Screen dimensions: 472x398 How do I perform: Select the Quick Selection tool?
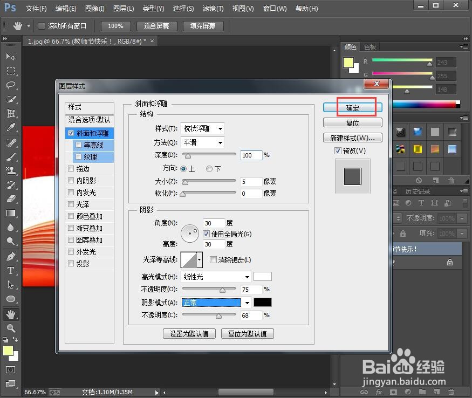(x=11, y=99)
